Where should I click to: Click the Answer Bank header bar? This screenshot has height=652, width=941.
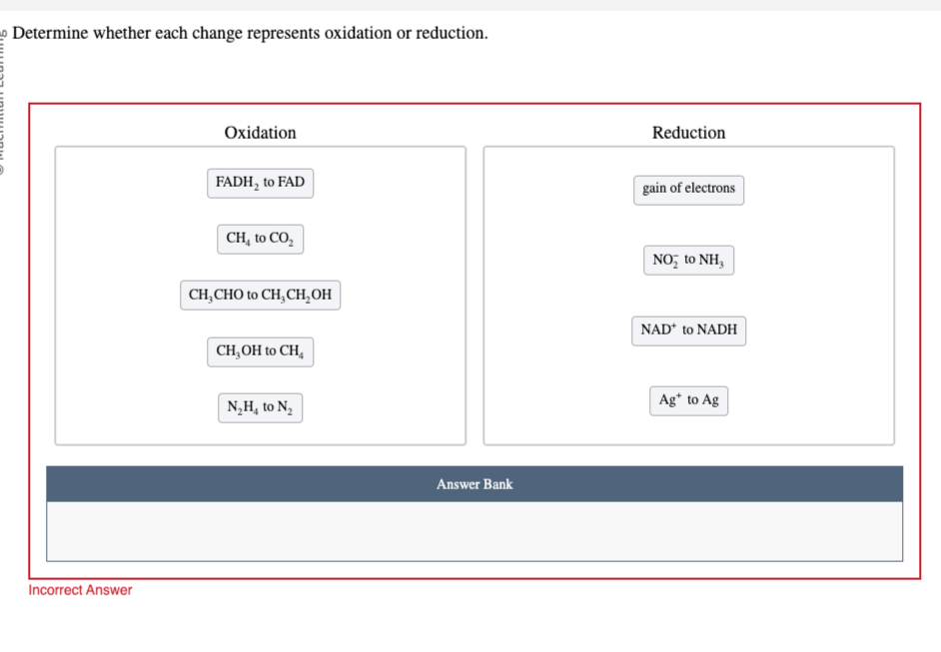[x=473, y=484]
